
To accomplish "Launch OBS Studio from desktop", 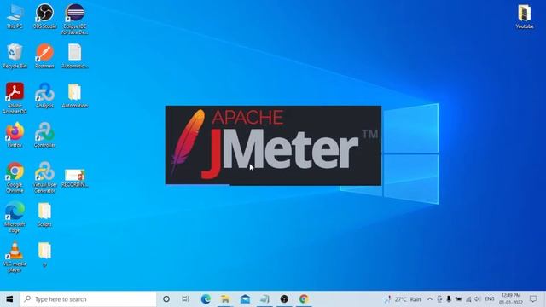I will coord(44,16).
